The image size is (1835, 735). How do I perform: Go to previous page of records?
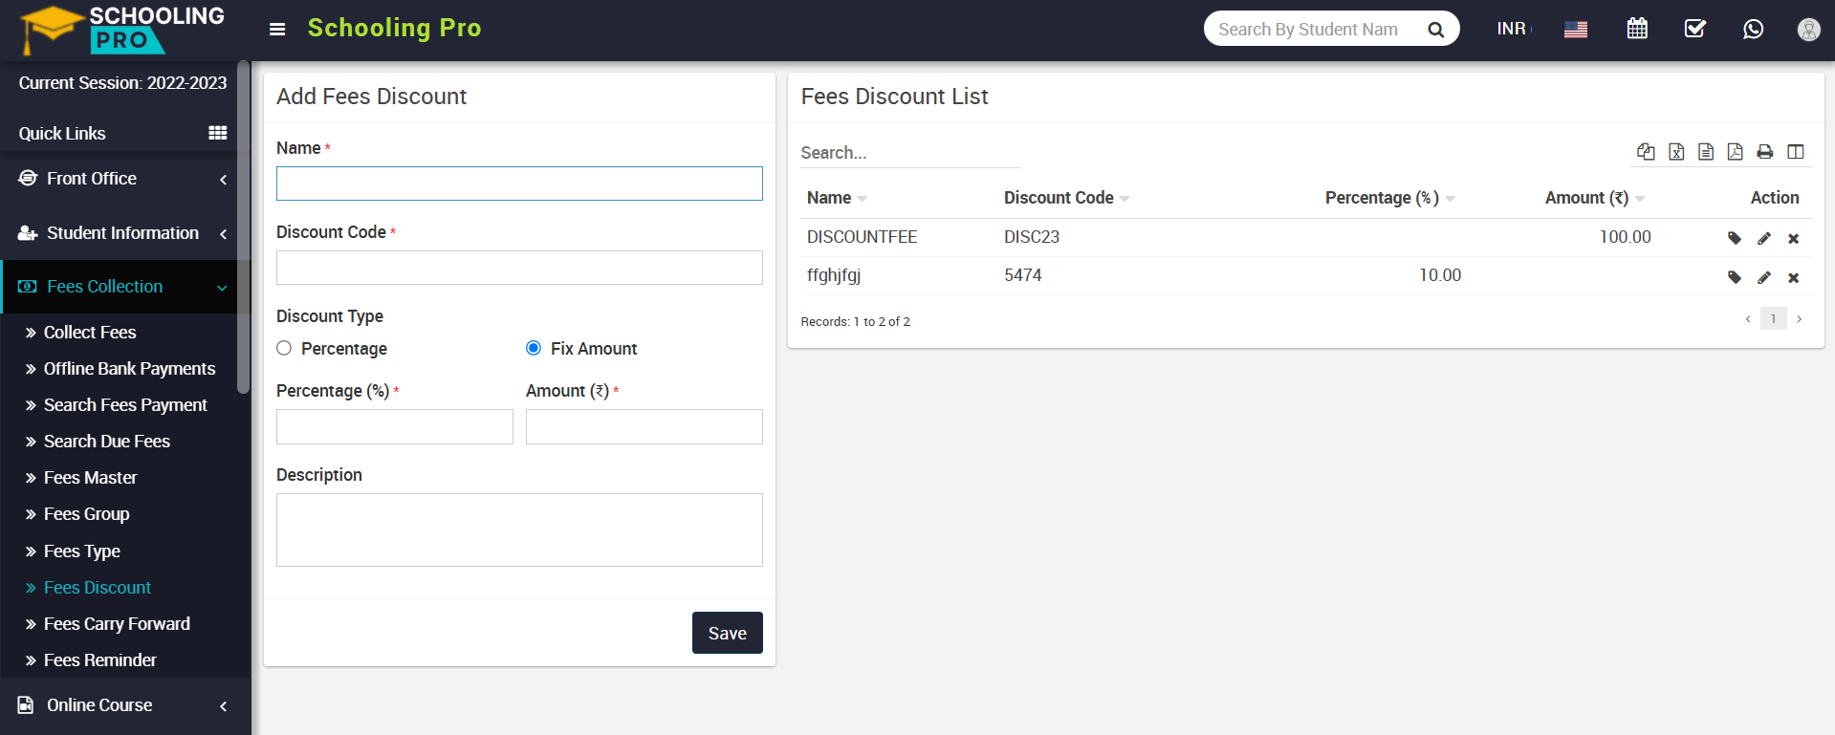[1748, 319]
